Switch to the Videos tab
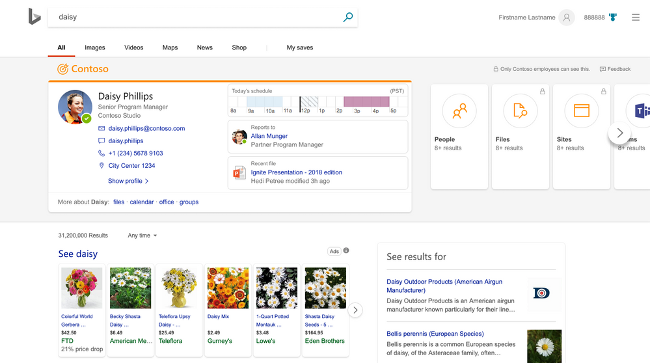 [134, 47]
